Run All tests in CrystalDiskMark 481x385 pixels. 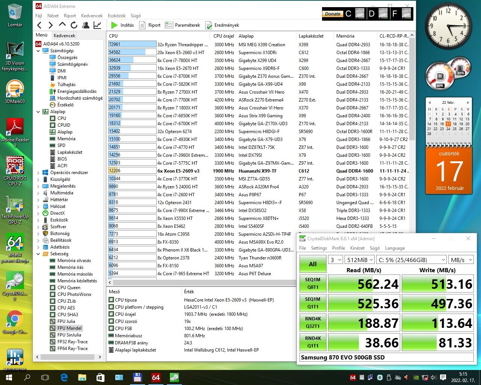click(313, 264)
